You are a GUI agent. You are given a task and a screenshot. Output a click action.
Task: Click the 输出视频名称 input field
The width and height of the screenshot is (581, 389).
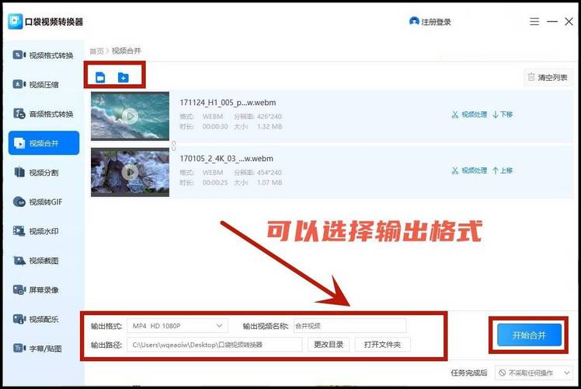coord(350,326)
